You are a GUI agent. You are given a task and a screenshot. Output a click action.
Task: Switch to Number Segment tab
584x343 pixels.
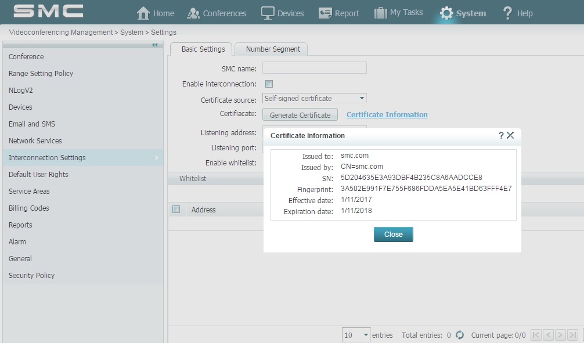272,49
